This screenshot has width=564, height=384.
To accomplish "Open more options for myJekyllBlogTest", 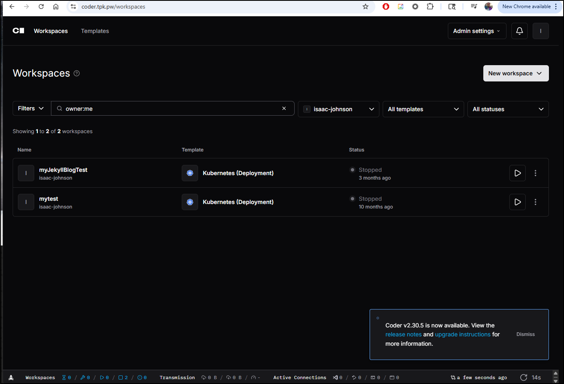I will coord(535,173).
